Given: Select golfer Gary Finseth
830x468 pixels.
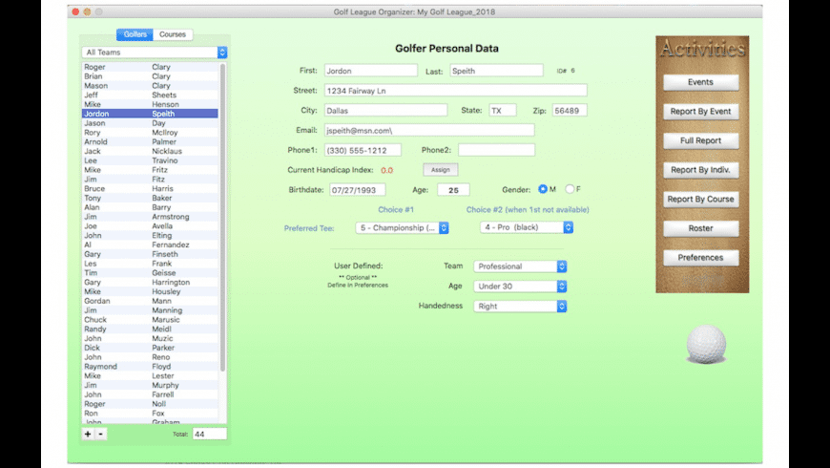Looking at the screenshot, I should coord(150,254).
